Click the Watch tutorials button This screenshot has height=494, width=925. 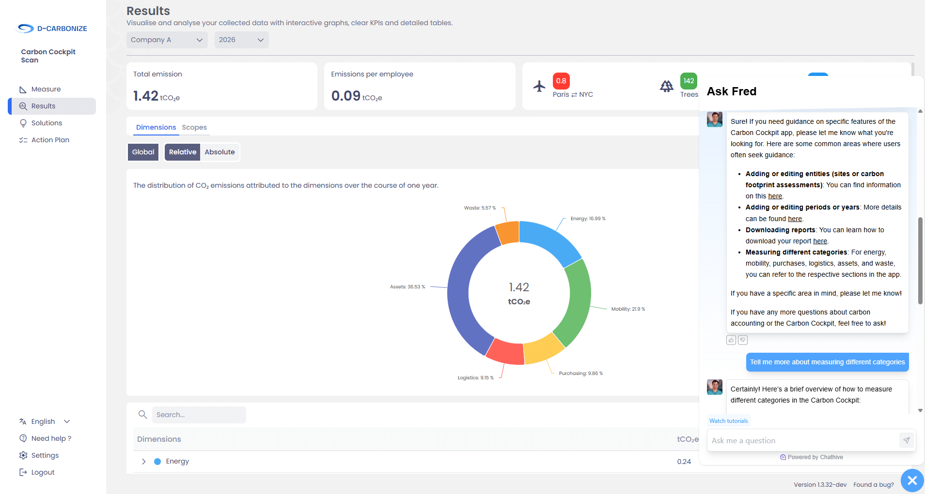[728, 421]
